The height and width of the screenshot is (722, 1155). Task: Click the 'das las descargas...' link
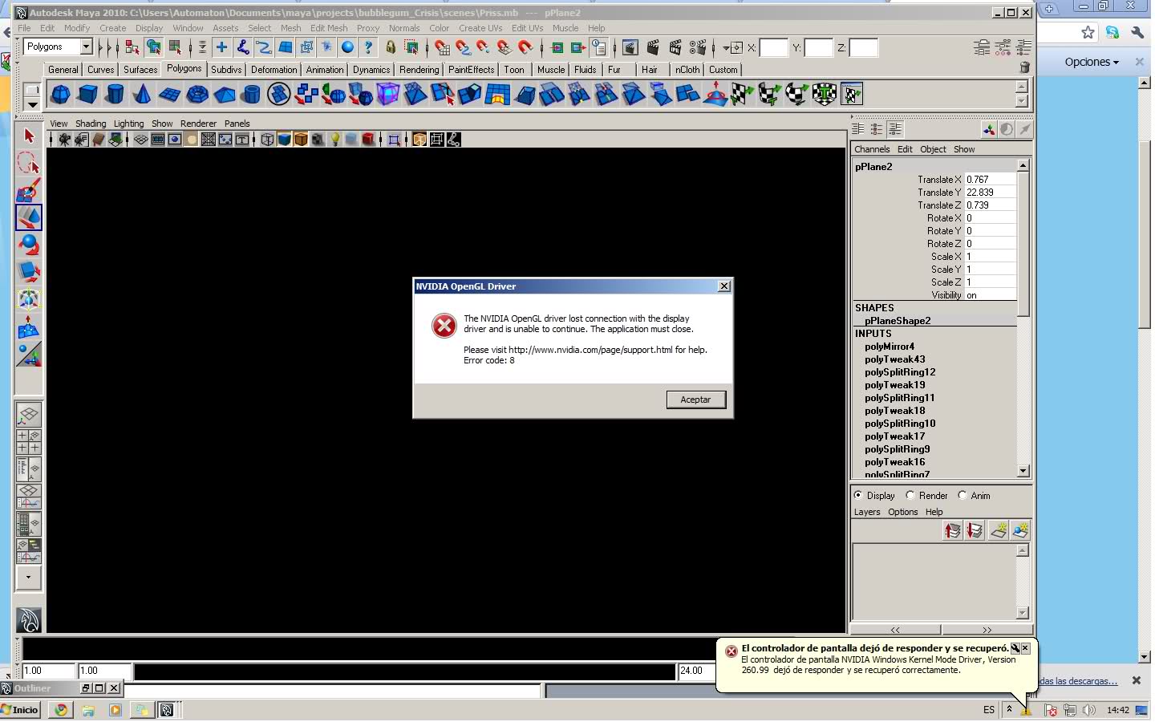pyautogui.click(x=1078, y=681)
